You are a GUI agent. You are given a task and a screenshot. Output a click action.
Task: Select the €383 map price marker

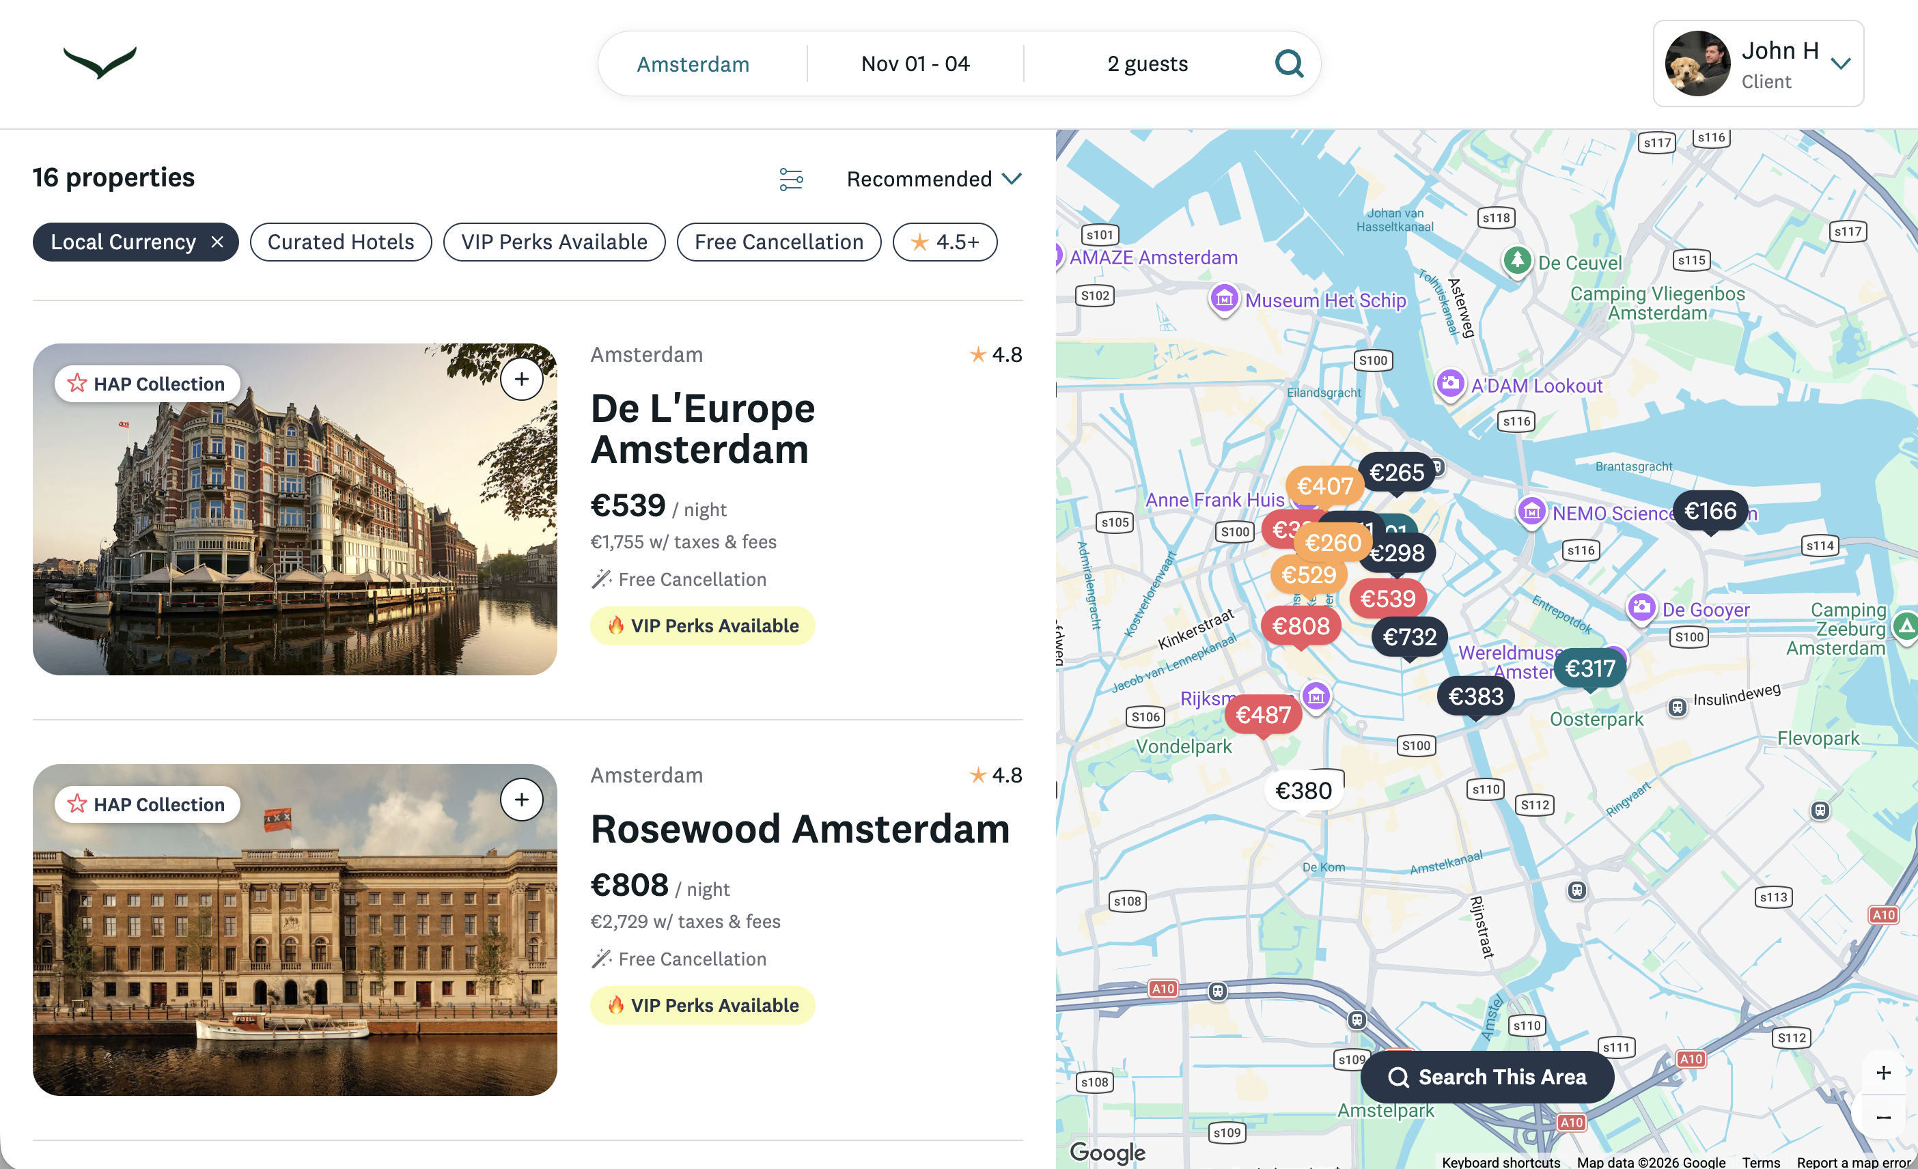tap(1476, 696)
